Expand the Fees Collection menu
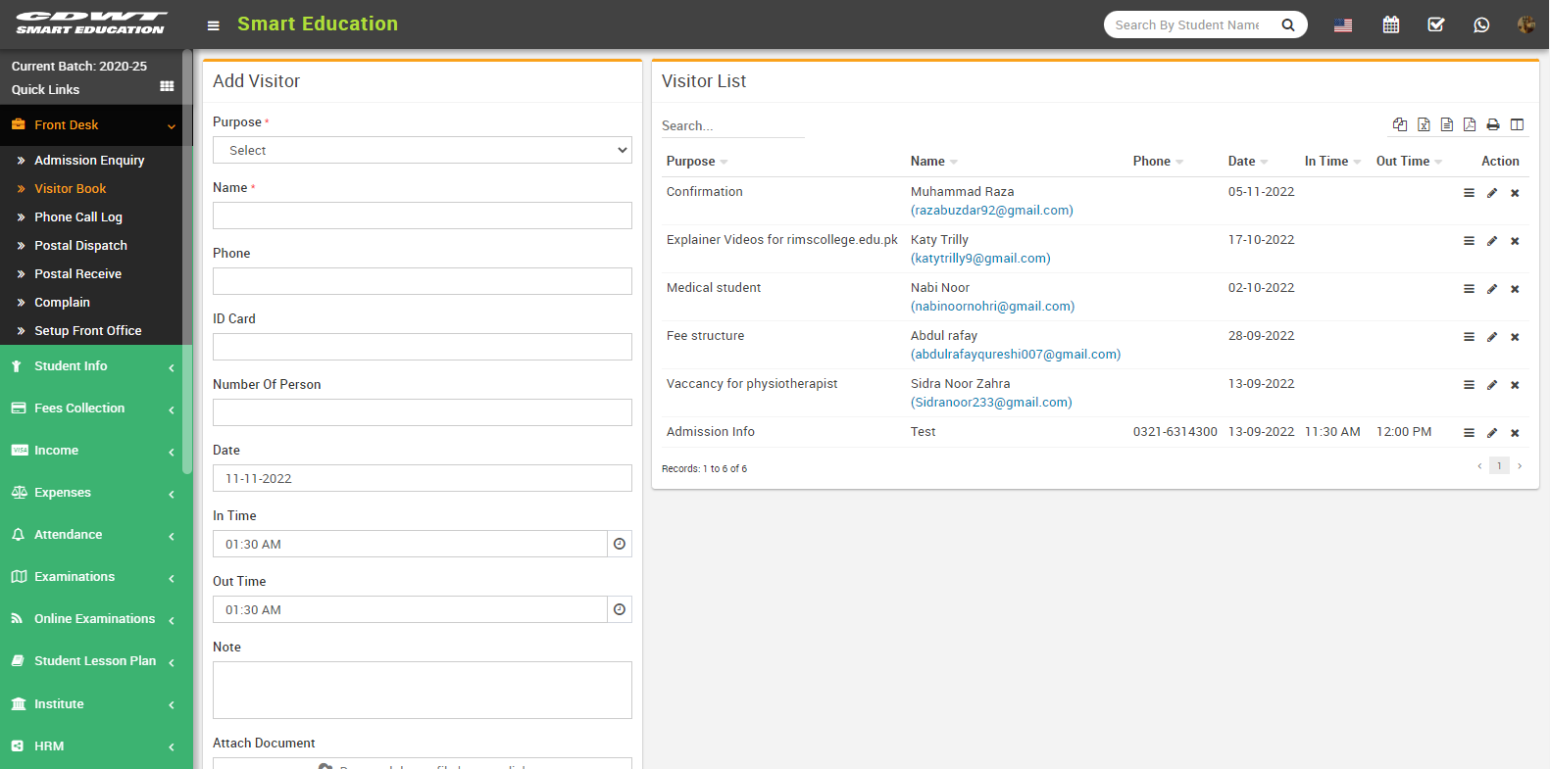This screenshot has width=1550, height=769. tap(90, 409)
